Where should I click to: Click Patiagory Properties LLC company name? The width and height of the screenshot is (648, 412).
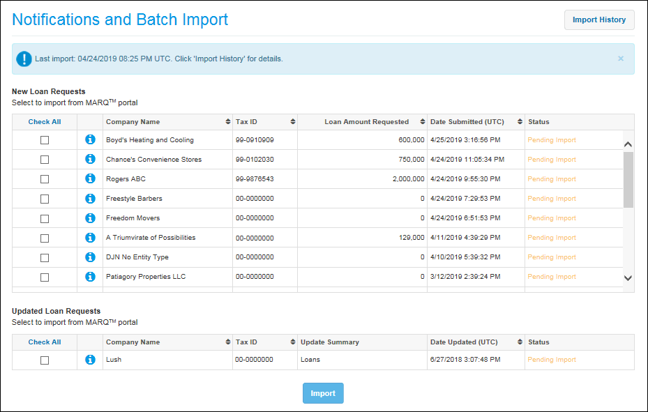(146, 277)
